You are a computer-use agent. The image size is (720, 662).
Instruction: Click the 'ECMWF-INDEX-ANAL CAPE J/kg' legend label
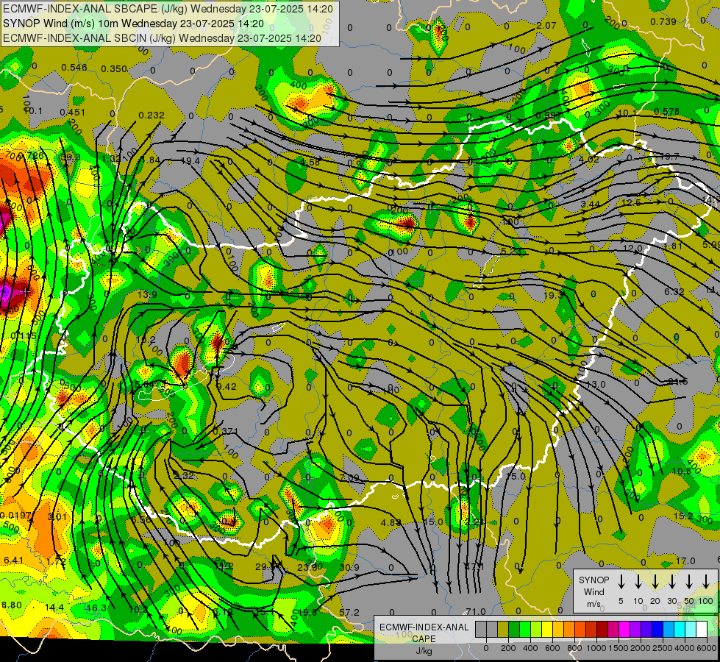click(424, 638)
